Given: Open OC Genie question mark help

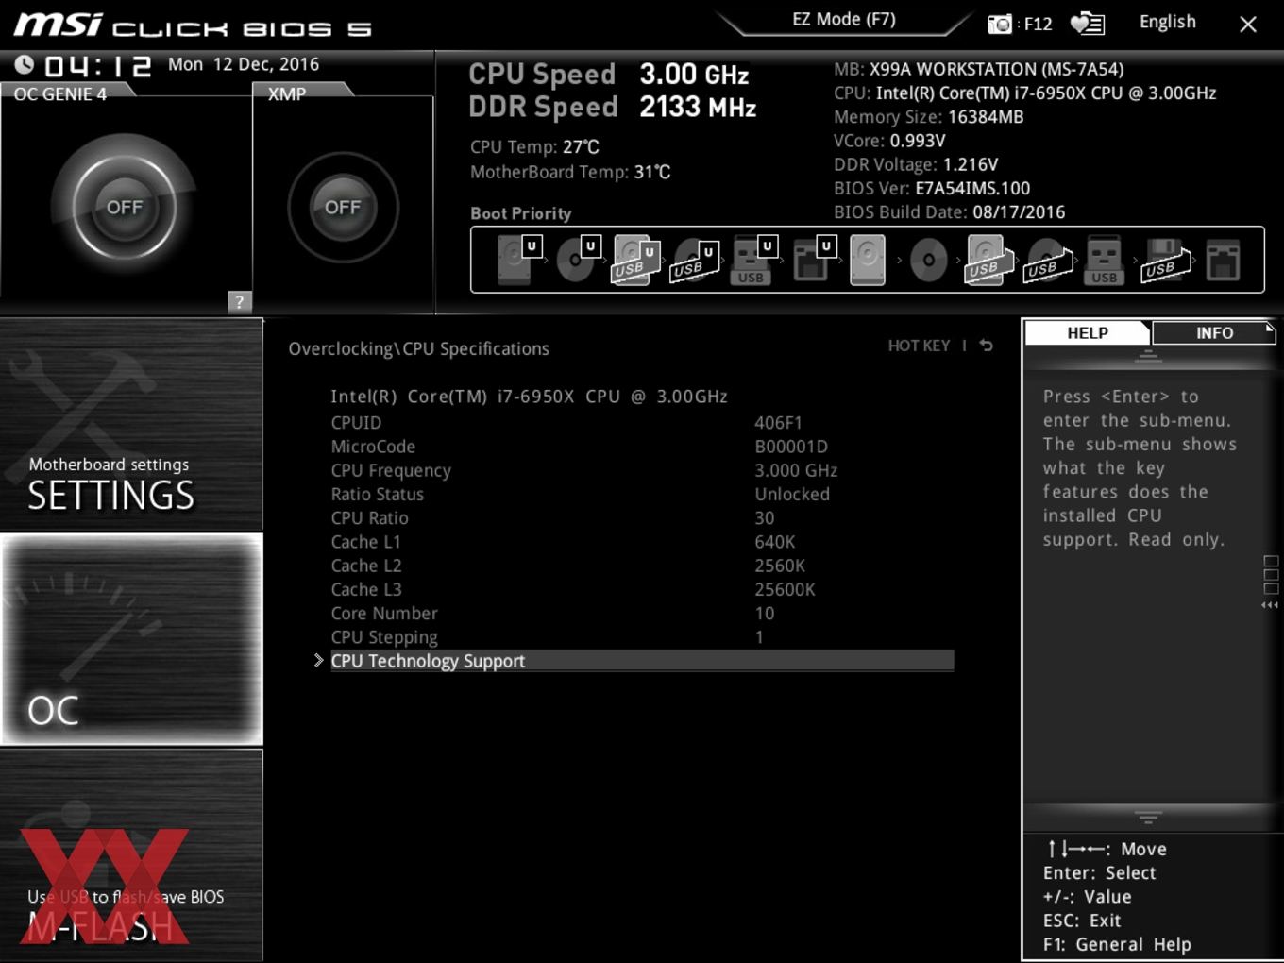Looking at the screenshot, I should tap(240, 301).
